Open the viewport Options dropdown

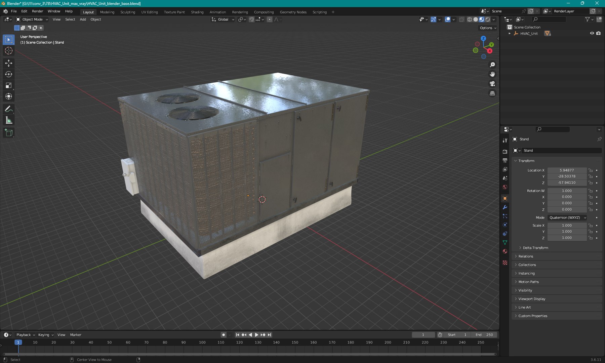pos(488,28)
